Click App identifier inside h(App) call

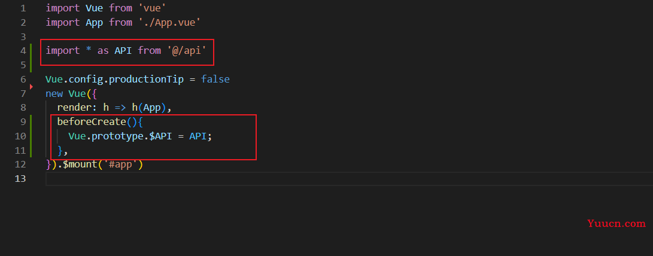coord(152,108)
